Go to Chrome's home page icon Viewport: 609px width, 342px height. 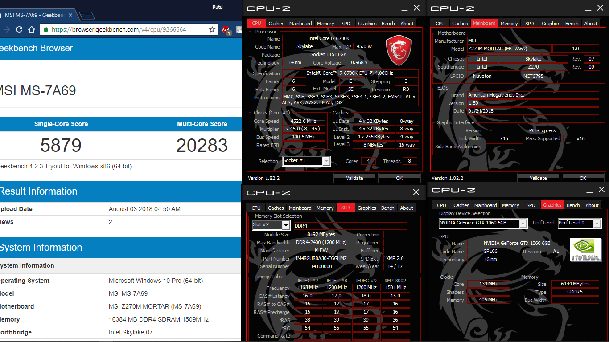[32, 29]
